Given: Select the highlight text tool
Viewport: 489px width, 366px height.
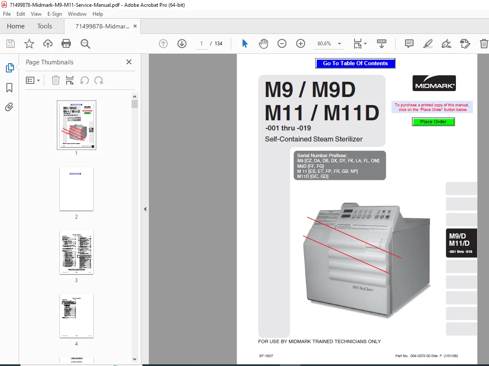Looking at the screenshot, I should click(428, 44).
